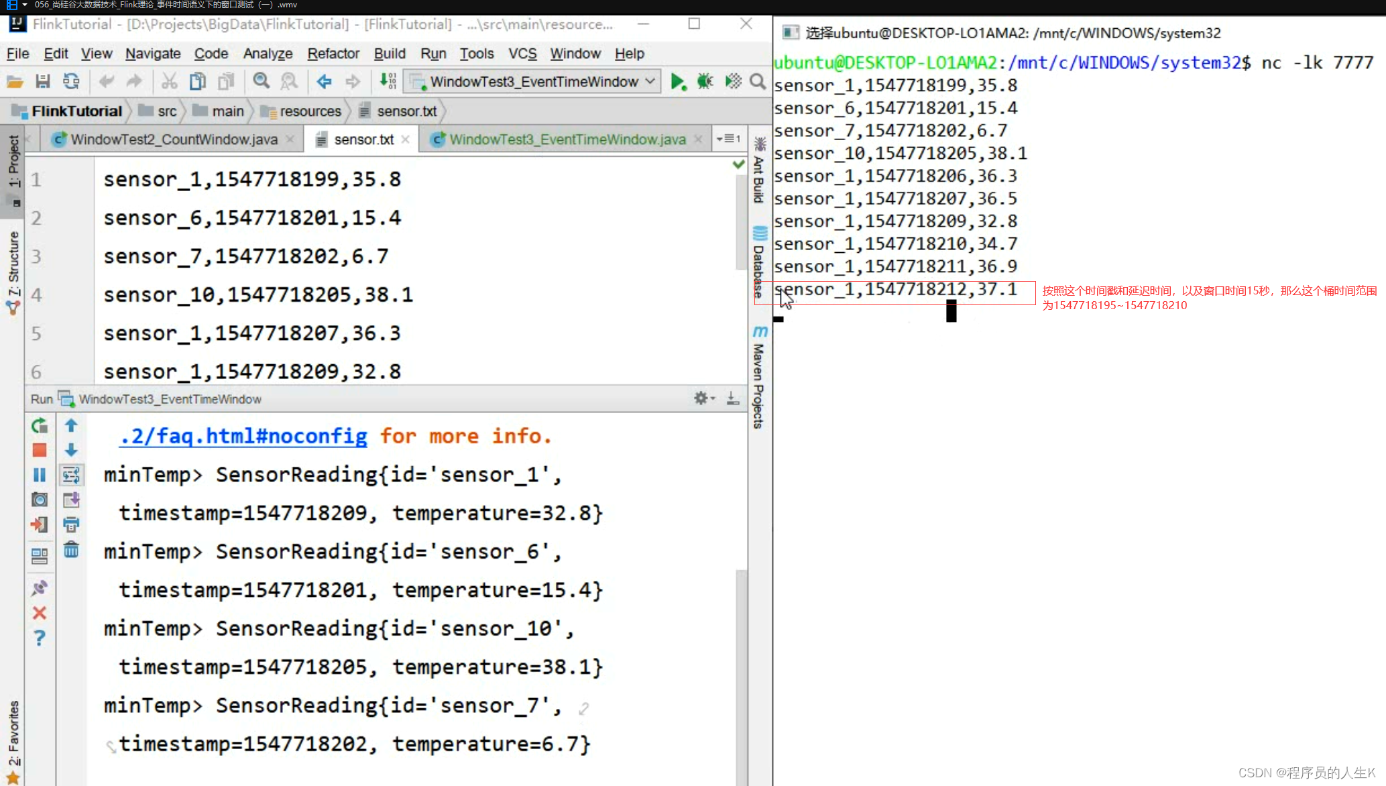The image size is (1386, 786).
Task: Print the console output
Action: tap(71, 525)
